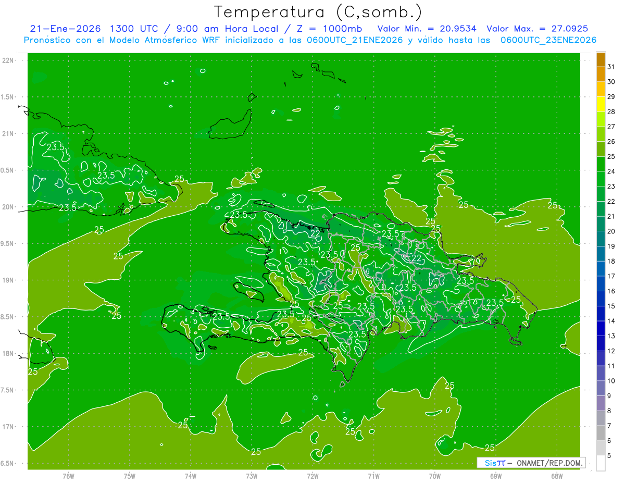
Task: Click the 18N latitude axis label
Action: click(x=8, y=353)
